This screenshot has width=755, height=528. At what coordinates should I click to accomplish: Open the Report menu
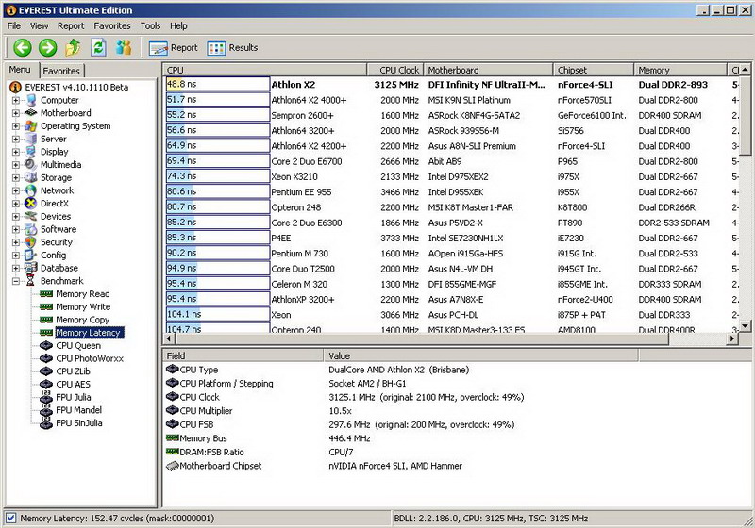(x=71, y=26)
